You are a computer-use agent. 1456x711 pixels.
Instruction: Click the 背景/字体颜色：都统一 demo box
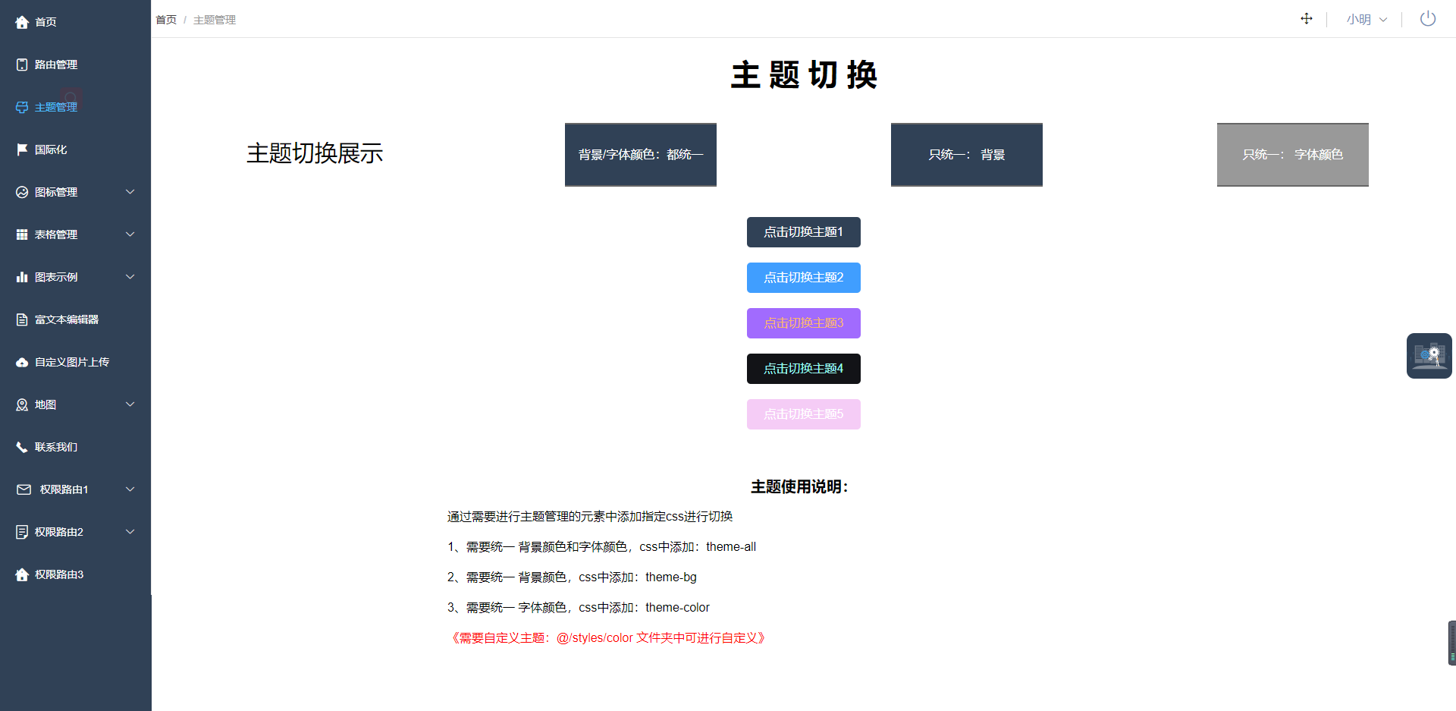641,155
